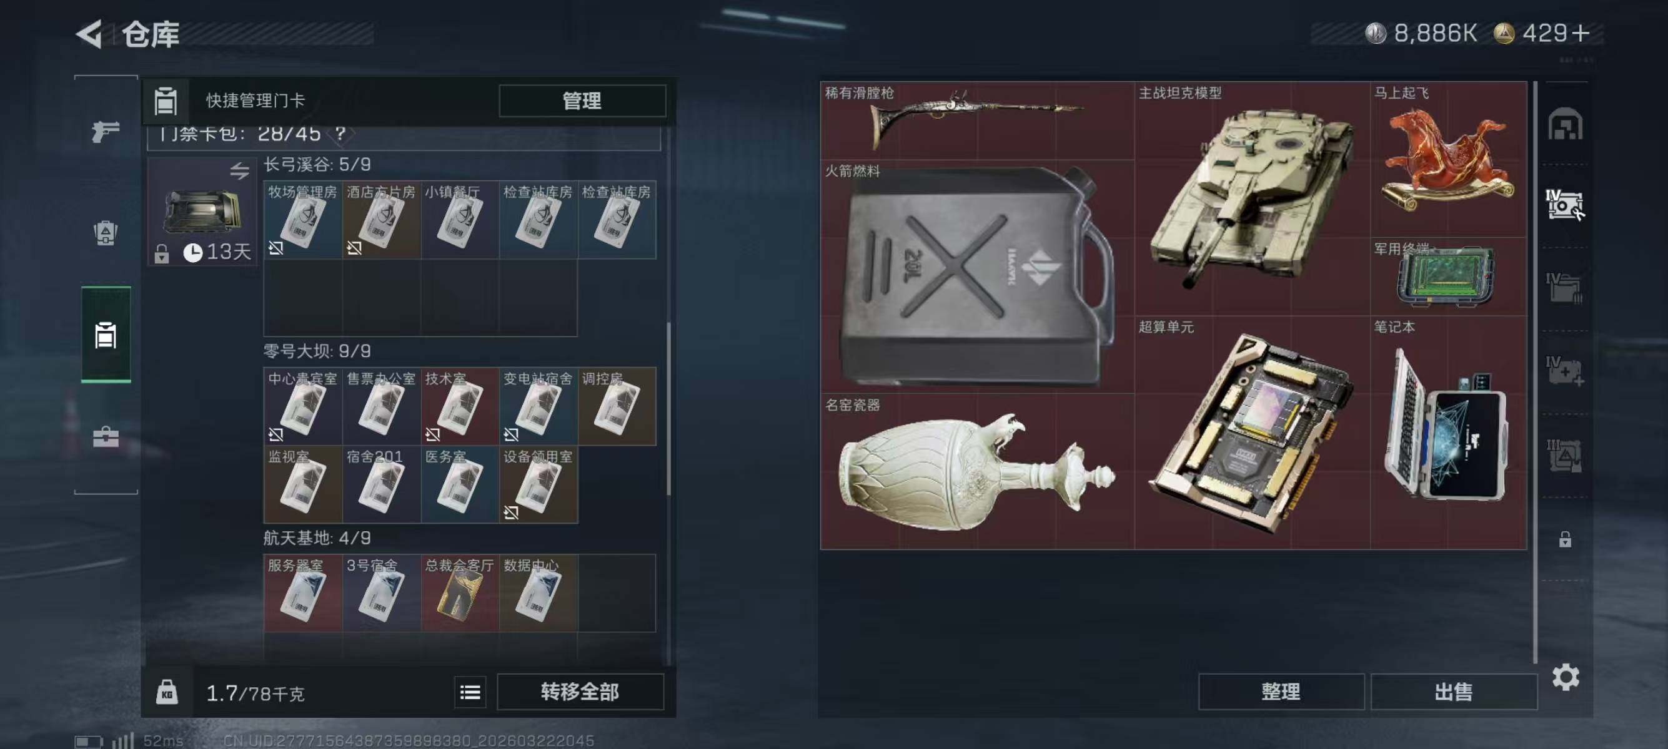Switch to the selected IV safe box tab
Viewport: 1668px width, 749px height.
(1565, 205)
